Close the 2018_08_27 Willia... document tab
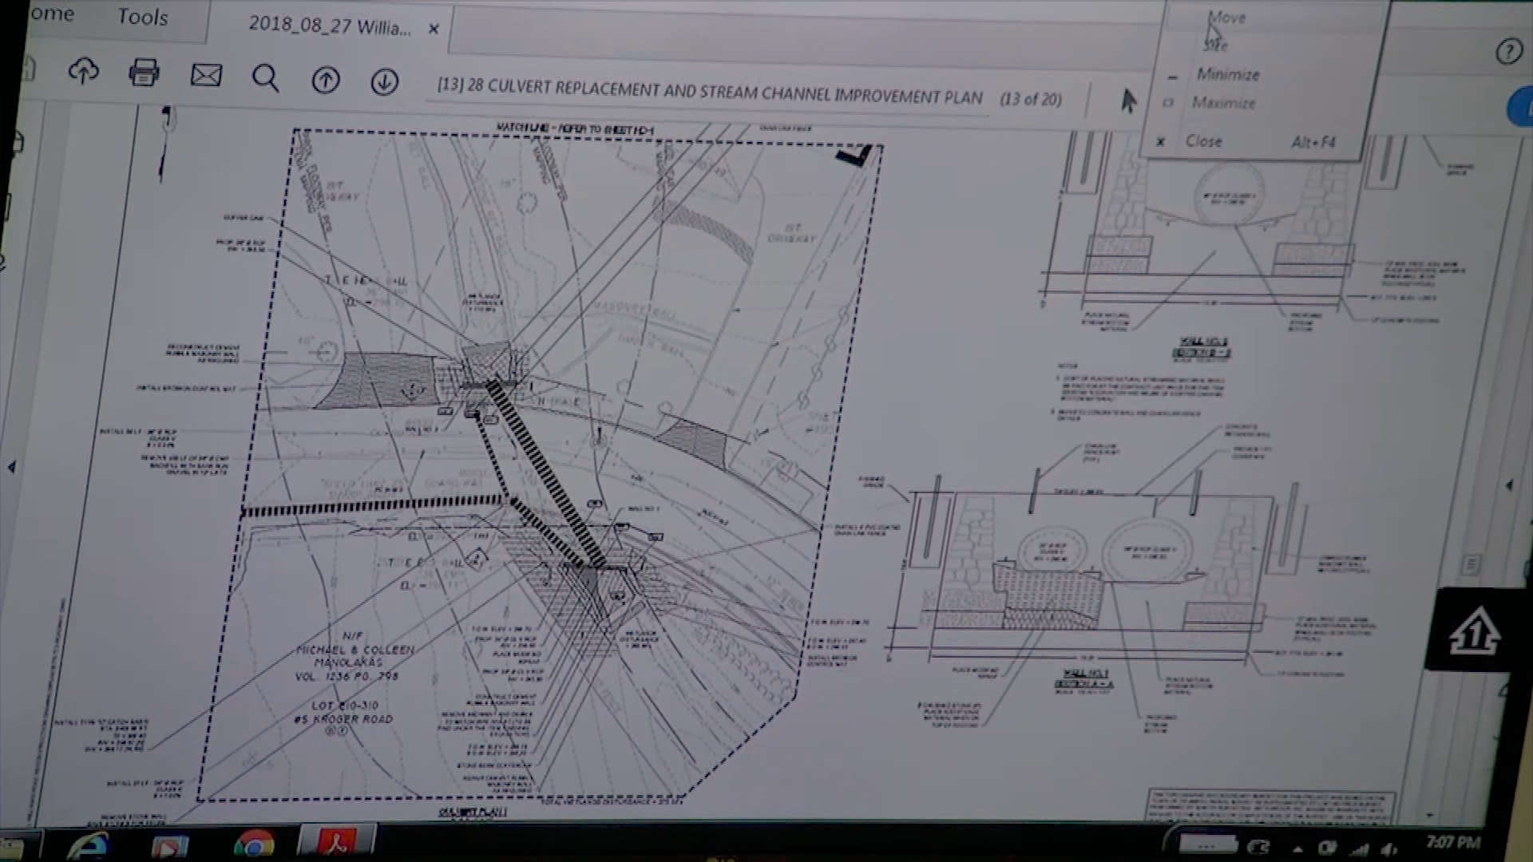Image resolution: width=1533 pixels, height=862 pixels. 434,30
